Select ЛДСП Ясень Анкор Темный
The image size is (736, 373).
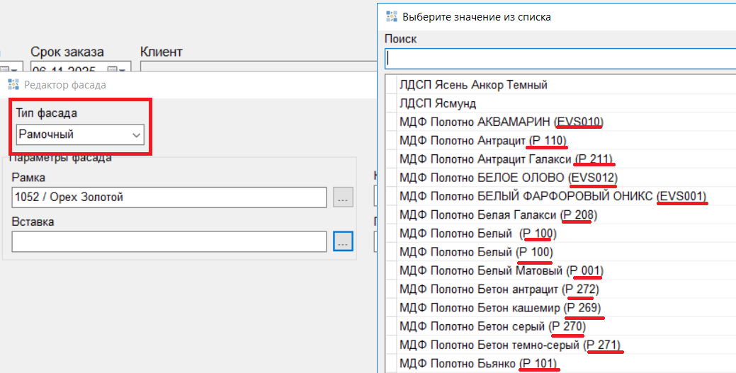[x=473, y=85]
